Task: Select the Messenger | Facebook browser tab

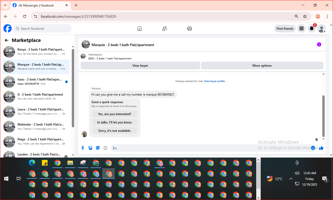Action: (x=40, y=5)
